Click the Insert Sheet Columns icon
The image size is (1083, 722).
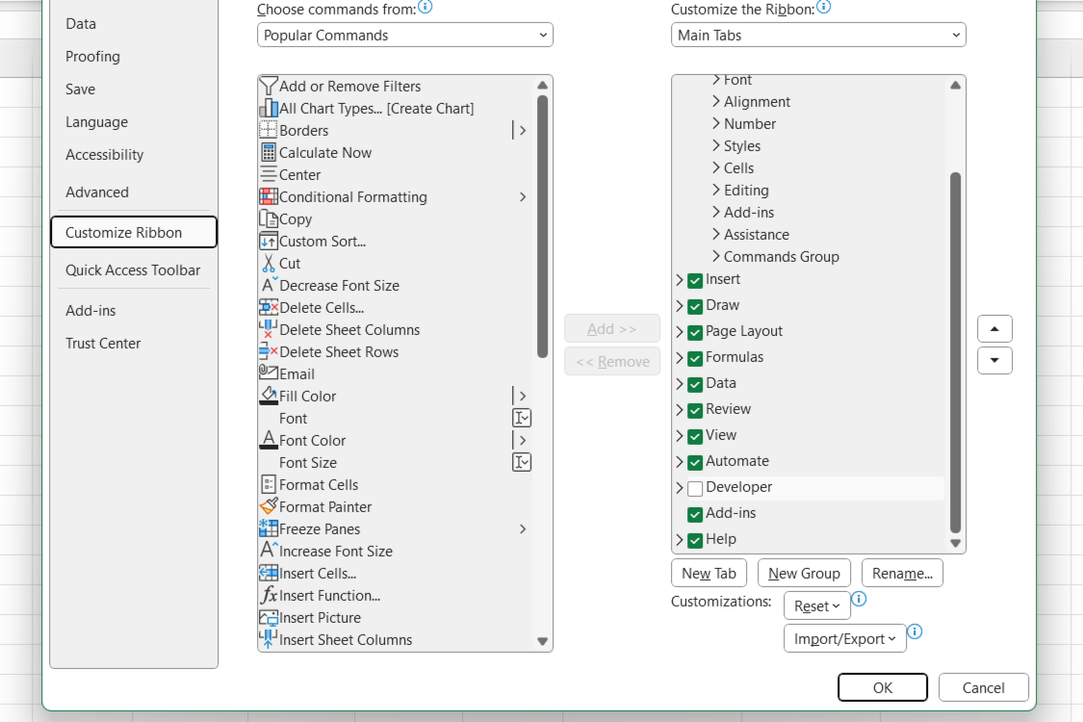click(x=268, y=639)
